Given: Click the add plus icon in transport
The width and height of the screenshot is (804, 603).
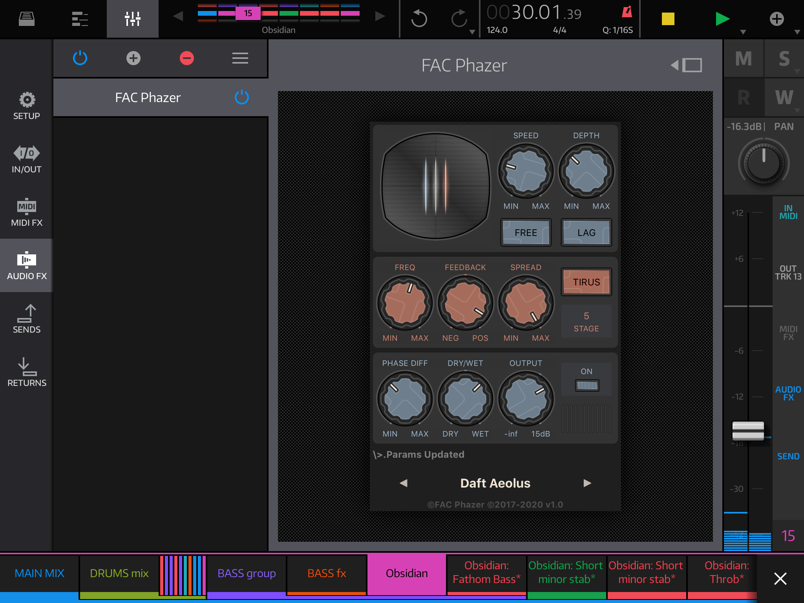Looking at the screenshot, I should [x=777, y=18].
